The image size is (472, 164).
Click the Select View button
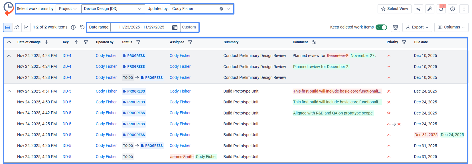394,9
